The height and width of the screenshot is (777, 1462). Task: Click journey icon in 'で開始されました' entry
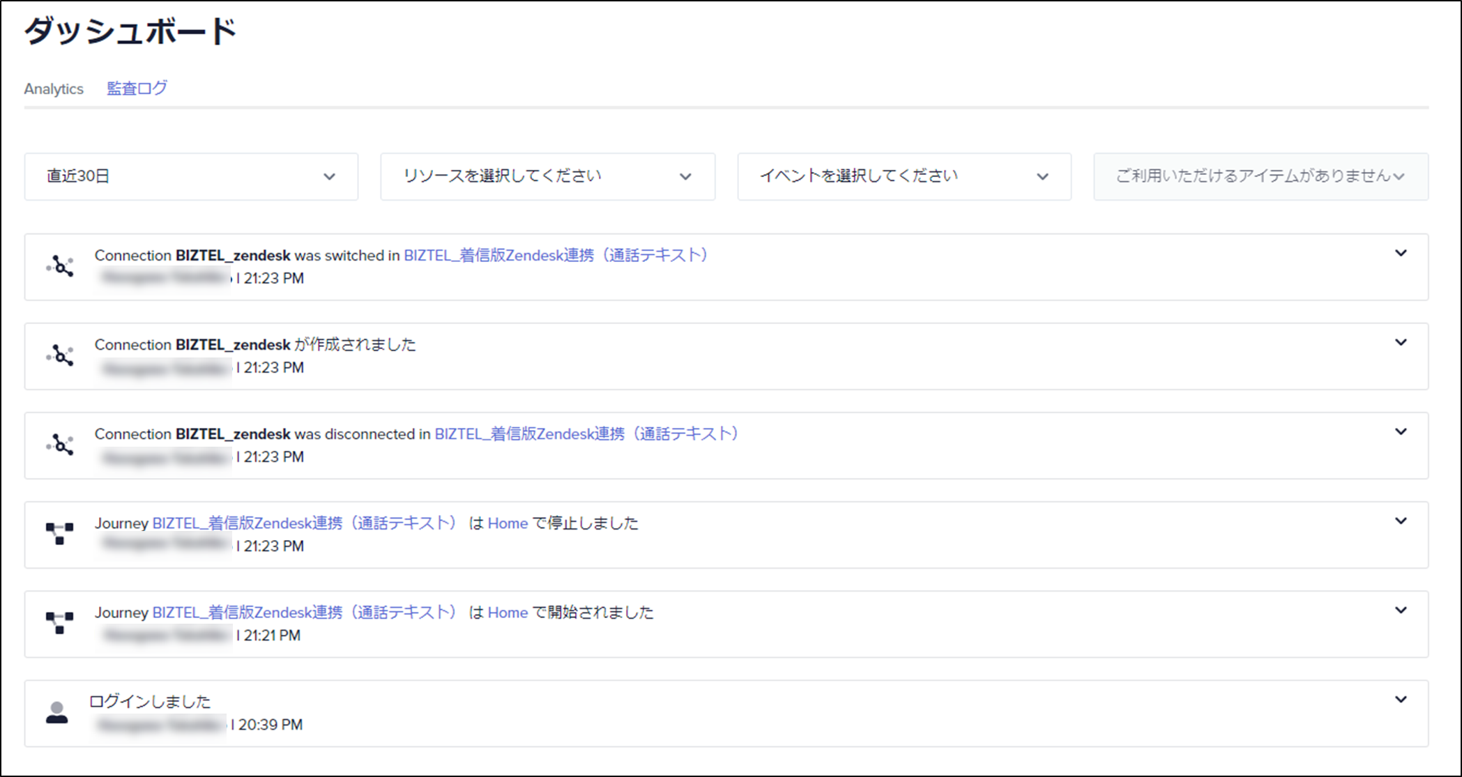pos(60,623)
